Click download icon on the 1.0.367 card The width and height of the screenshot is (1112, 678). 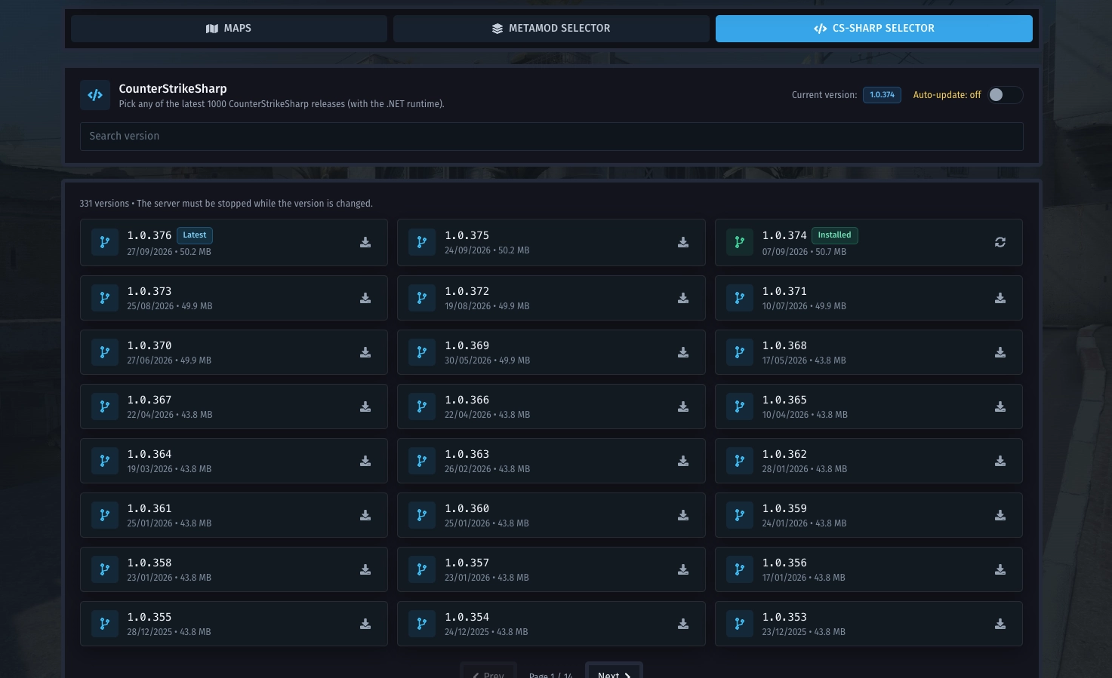[x=365, y=406]
